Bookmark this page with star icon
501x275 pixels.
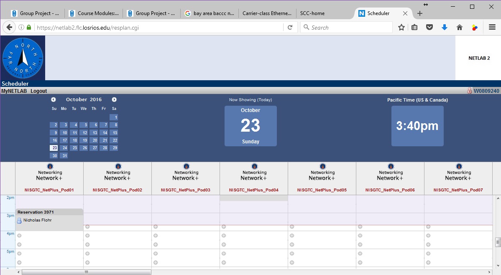[401, 28]
